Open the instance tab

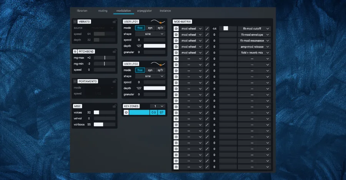tap(165, 11)
